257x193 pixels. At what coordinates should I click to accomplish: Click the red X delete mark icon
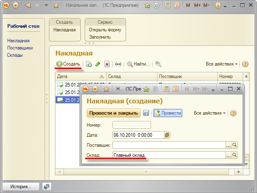click(107, 64)
